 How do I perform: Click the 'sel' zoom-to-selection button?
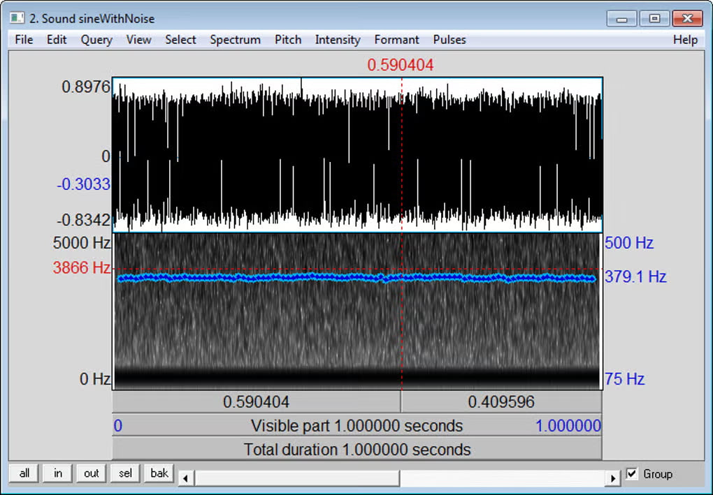pyautogui.click(x=125, y=473)
